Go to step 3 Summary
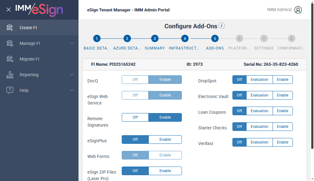This screenshot has height=181, width=314. click(x=155, y=38)
